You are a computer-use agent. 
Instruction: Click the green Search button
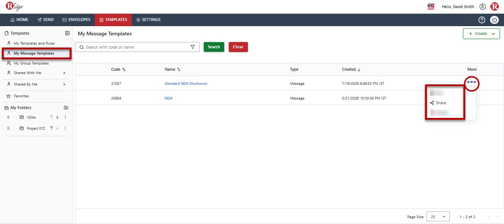pos(214,47)
